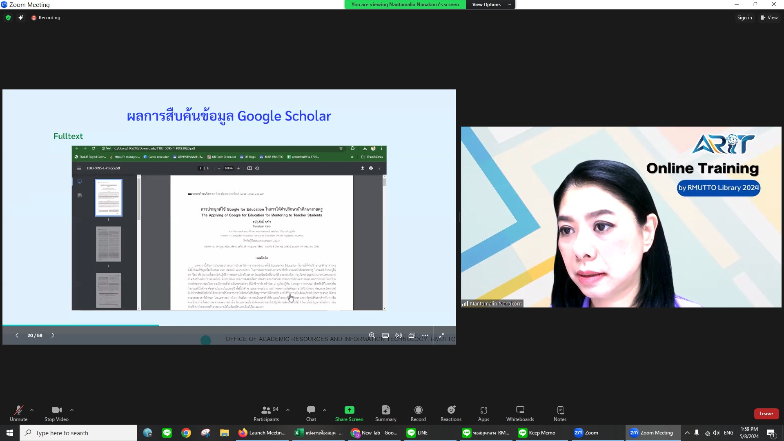Click the PDF download icon

362,168
